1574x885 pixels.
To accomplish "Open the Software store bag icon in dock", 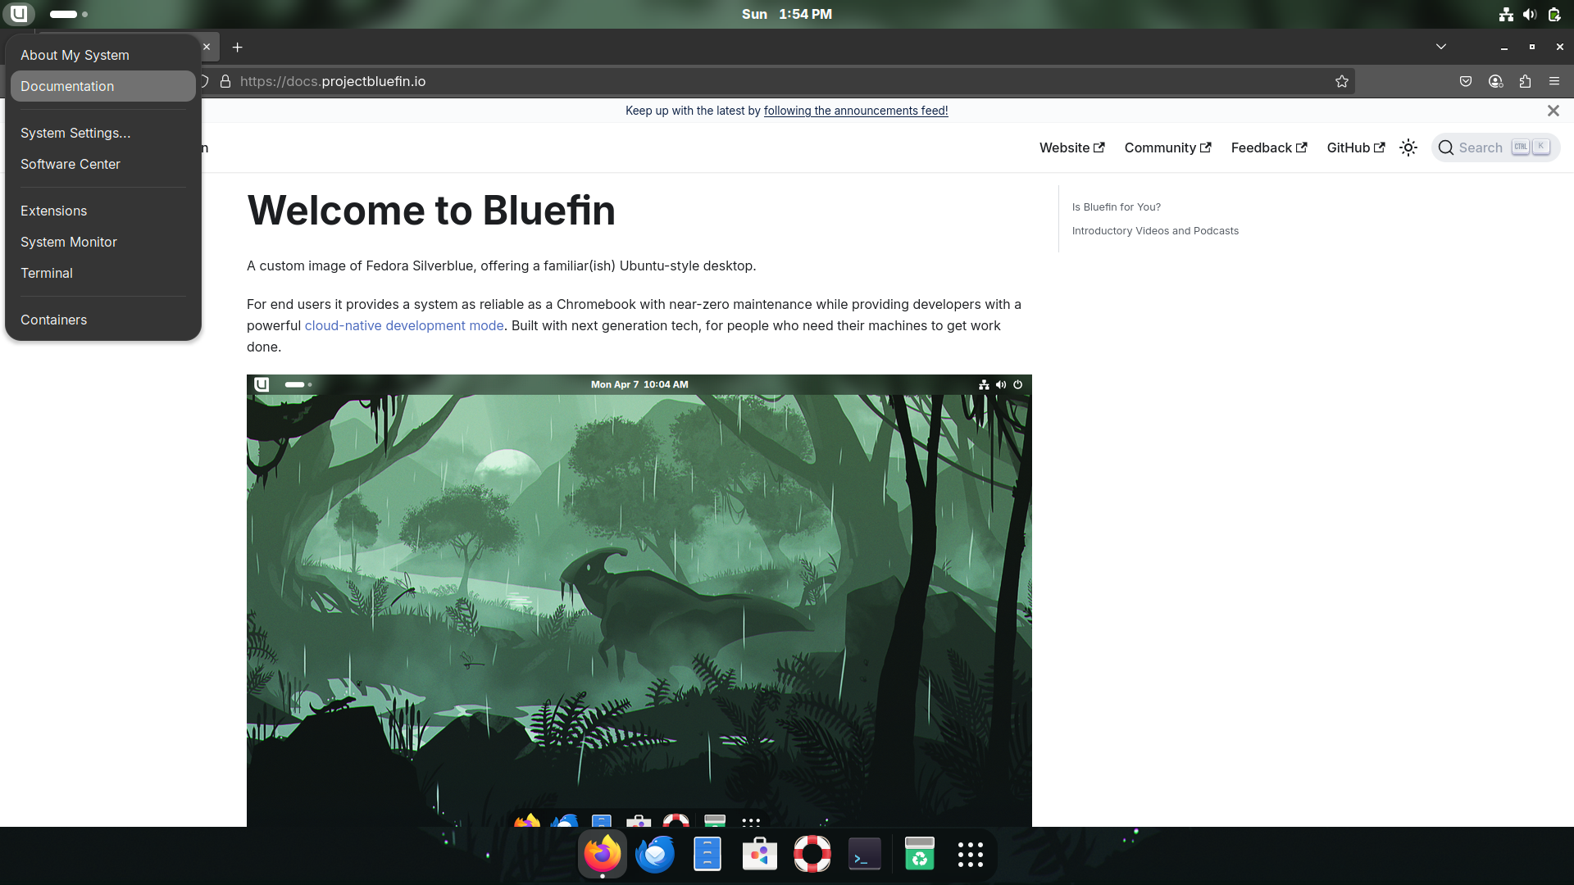I will (760, 854).
